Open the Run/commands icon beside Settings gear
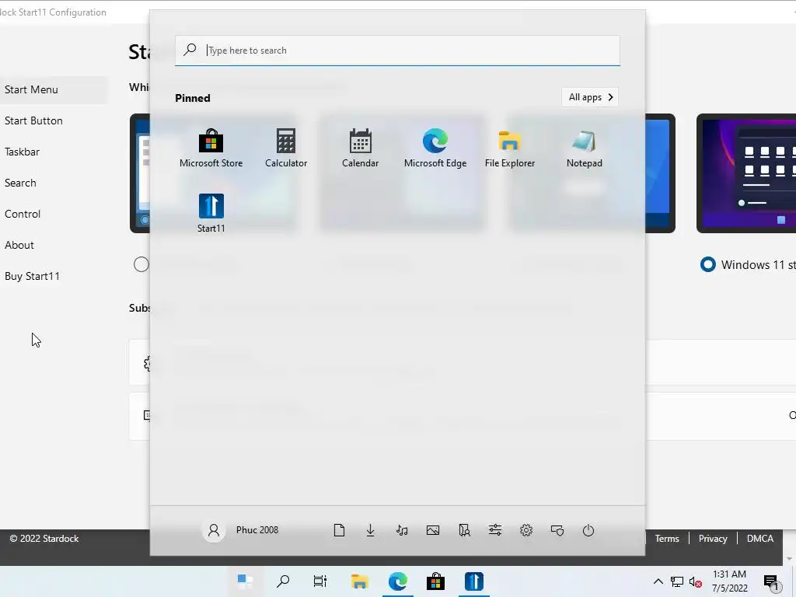 (x=557, y=530)
